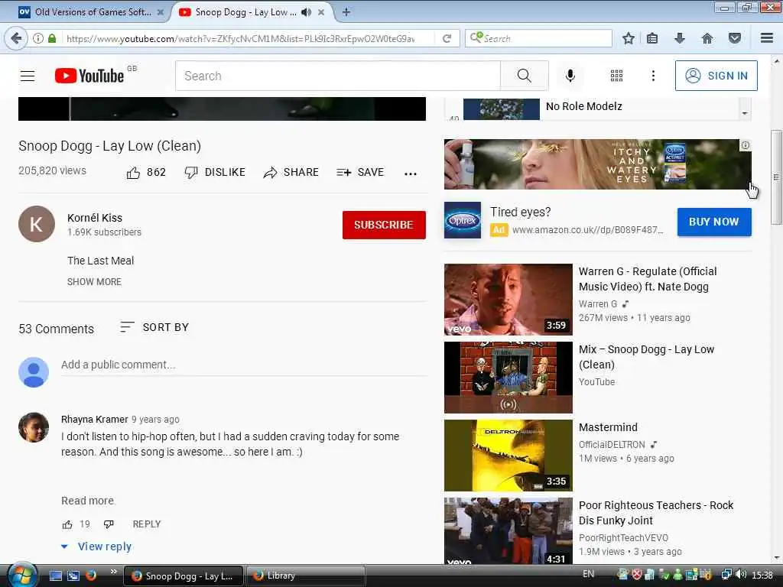The image size is (783, 587).
Task: Open more actions ellipsis under video
Action: coord(411,174)
